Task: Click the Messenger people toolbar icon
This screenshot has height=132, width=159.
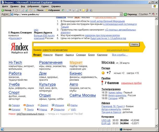Action: [x=87, y=10]
